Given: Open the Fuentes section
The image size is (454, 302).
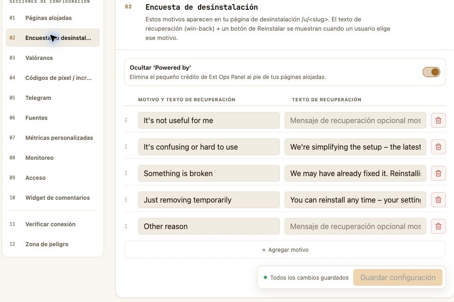Looking at the screenshot, I should click(x=53, y=118).
